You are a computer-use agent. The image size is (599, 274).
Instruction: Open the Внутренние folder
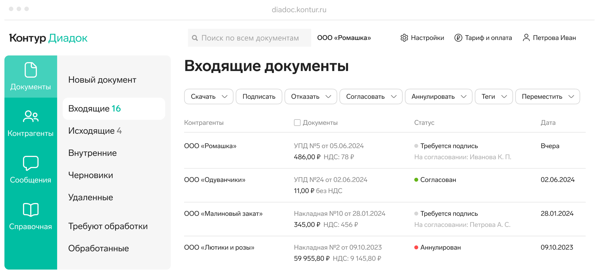[92, 153]
